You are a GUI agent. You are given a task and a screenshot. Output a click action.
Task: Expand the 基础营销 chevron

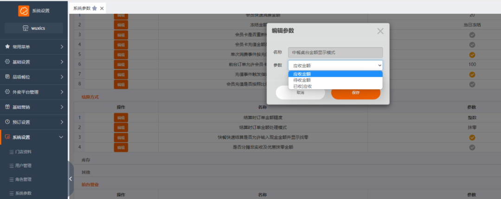click(62, 107)
